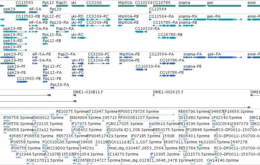
Task: Select transcript 'ppk29-RE'
Action: coord(13,29)
